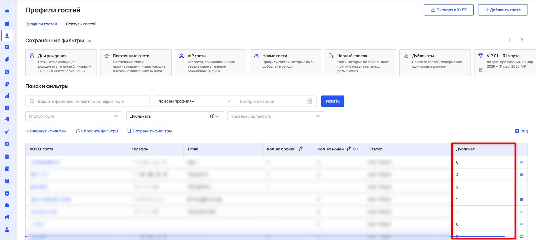Open the bar chart reports sidebar icon
Screen dimensions: 536x240
7,95
